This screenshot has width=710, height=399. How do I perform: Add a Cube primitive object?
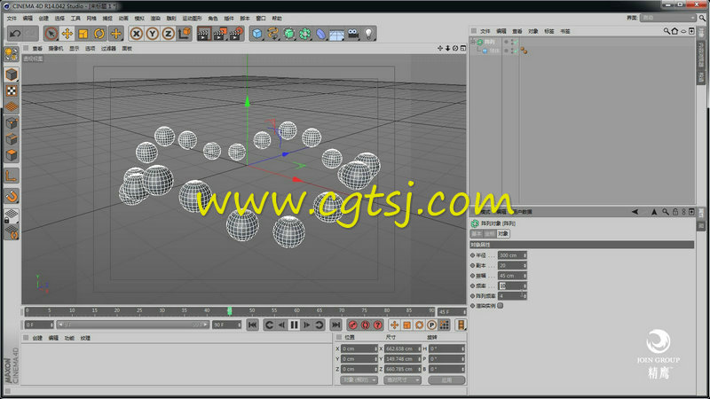click(257, 34)
